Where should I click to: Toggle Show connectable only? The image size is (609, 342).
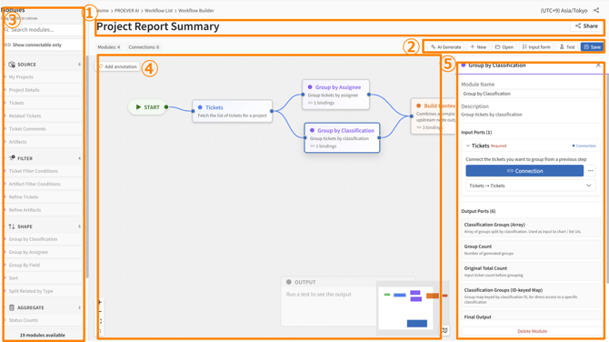[x=43, y=45]
